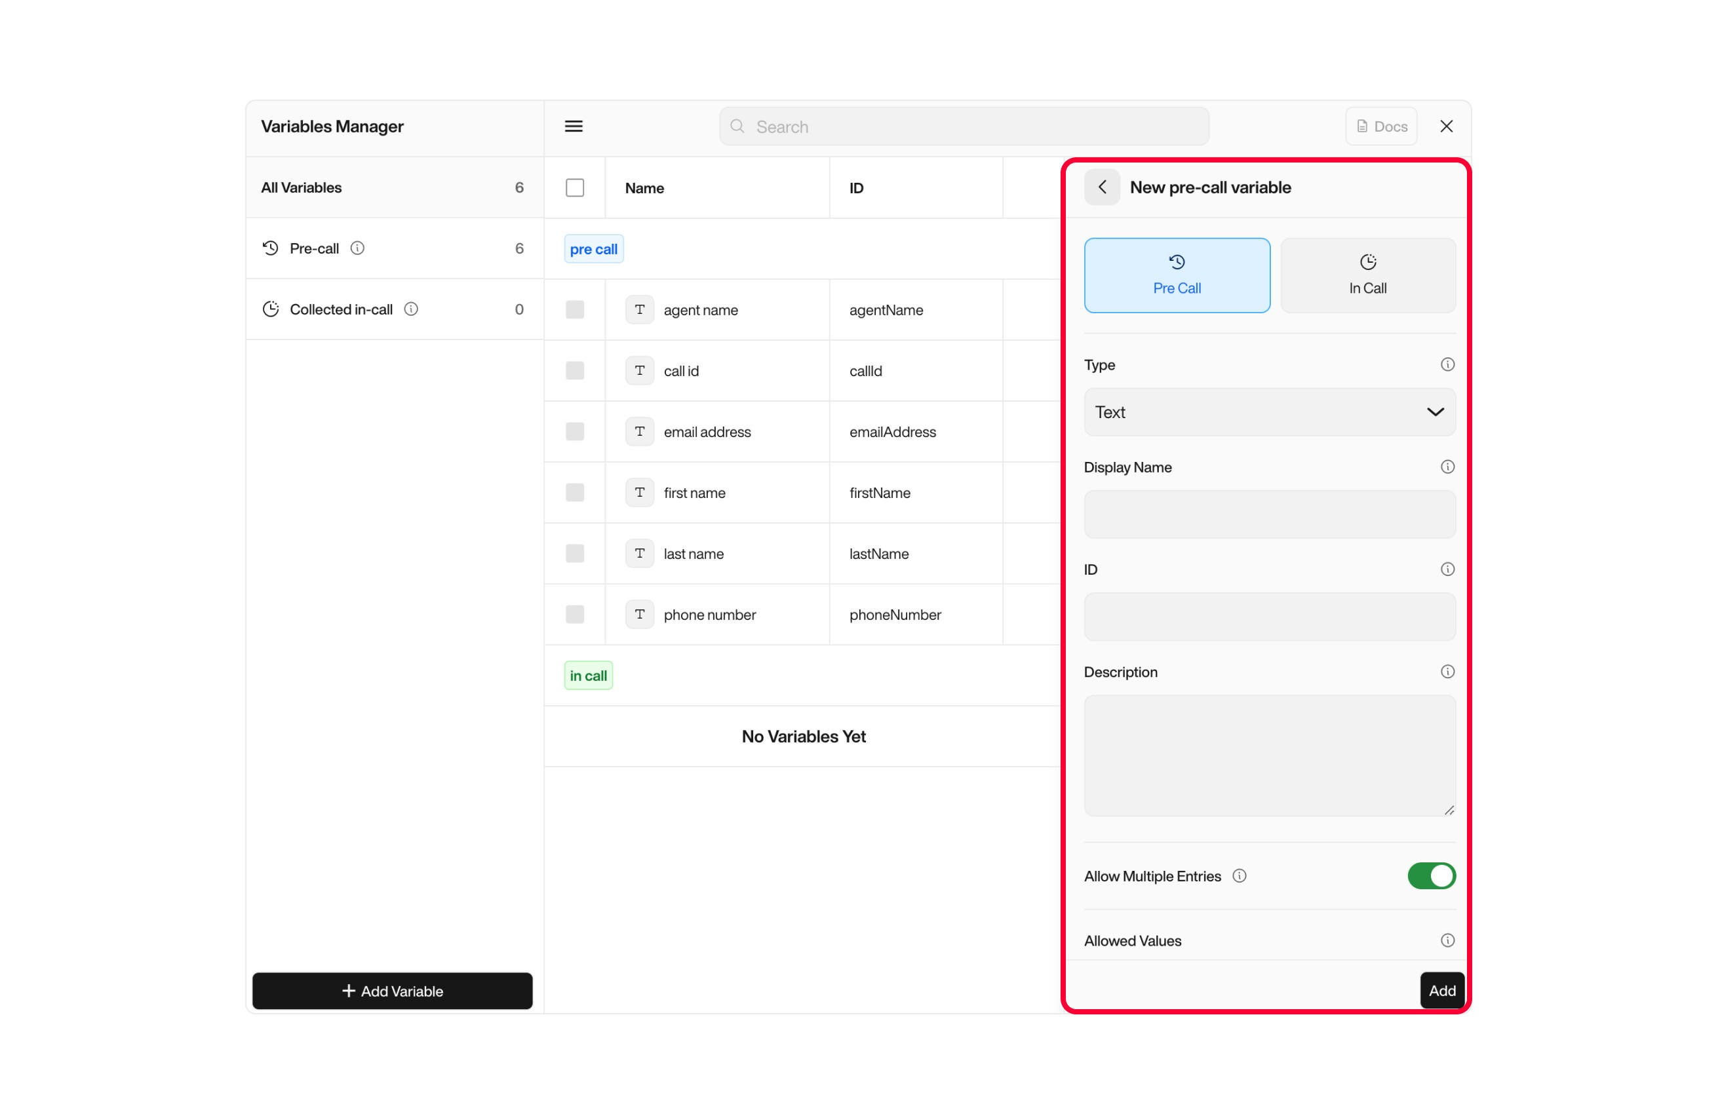Click the hamburger menu icon
The image size is (1720, 1114).
(573, 126)
